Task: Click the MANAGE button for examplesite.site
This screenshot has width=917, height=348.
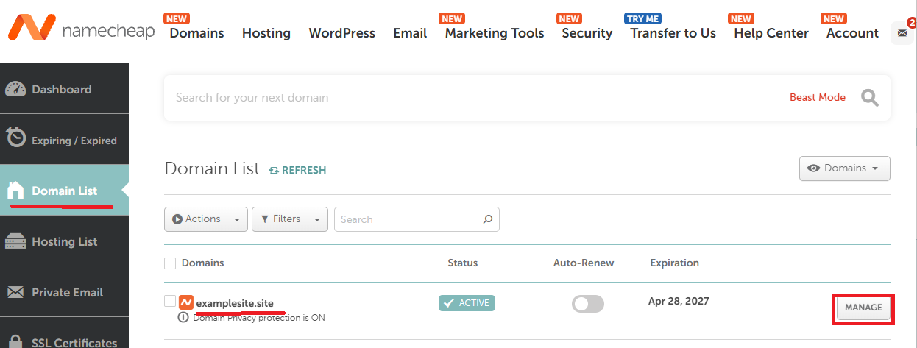Action: pyautogui.click(x=863, y=308)
